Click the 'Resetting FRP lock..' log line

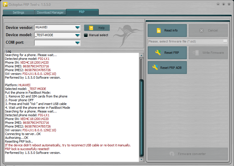point(19,141)
